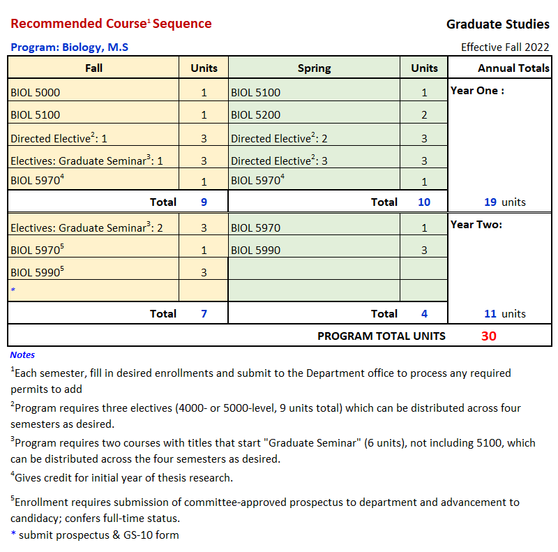This screenshot has height=552, width=558.
Task: Select the "Year Two" label
Action: [x=477, y=225]
